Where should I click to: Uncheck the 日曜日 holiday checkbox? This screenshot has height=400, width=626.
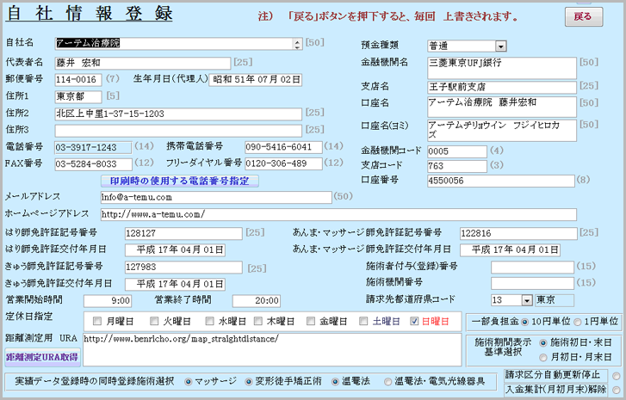413,321
